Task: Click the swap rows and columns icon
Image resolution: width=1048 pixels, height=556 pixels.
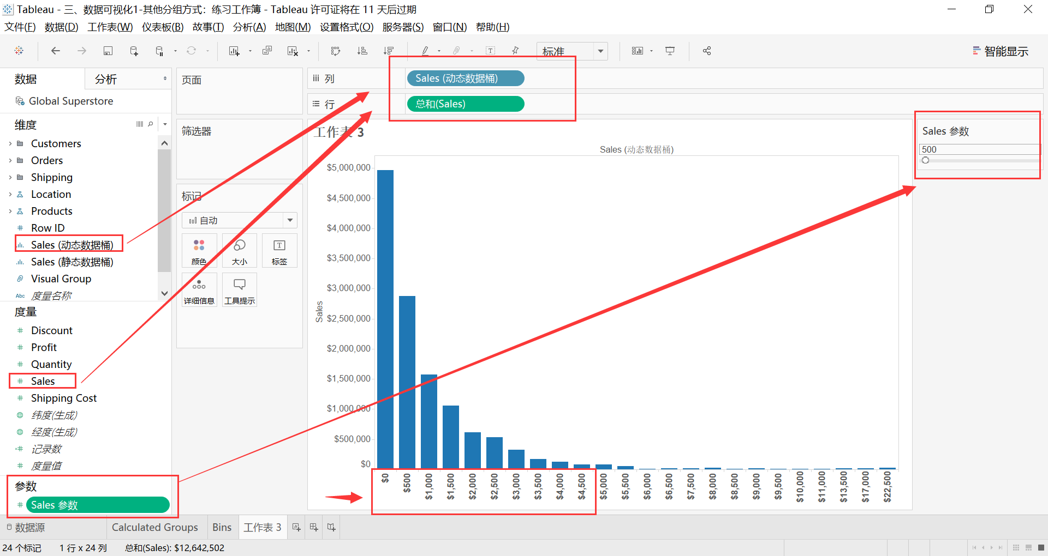Action: tap(336, 51)
